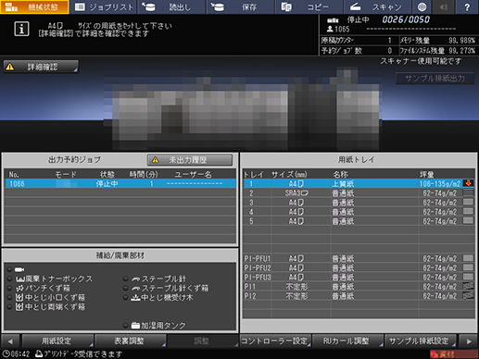Click the information icon beside the paper message
479x359 pixels.
21,29
